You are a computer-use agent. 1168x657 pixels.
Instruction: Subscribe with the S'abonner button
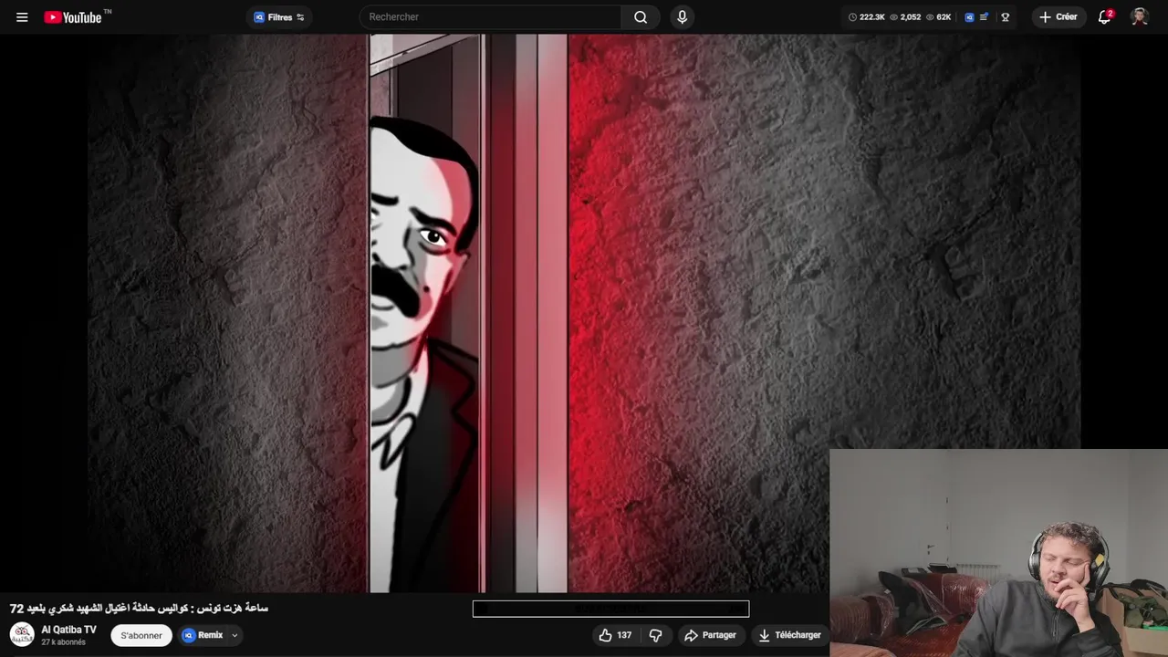pyautogui.click(x=141, y=635)
